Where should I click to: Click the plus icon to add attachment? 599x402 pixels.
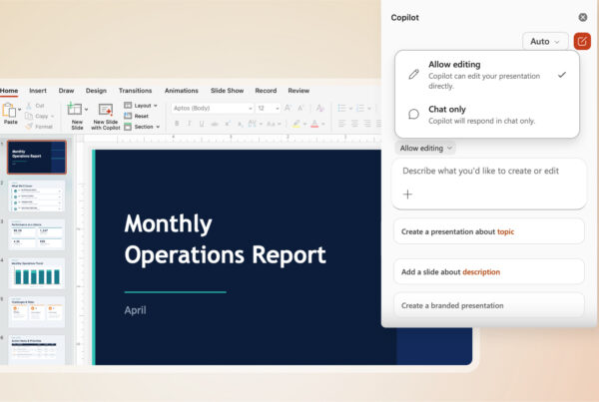pyautogui.click(x=407, y=195)
